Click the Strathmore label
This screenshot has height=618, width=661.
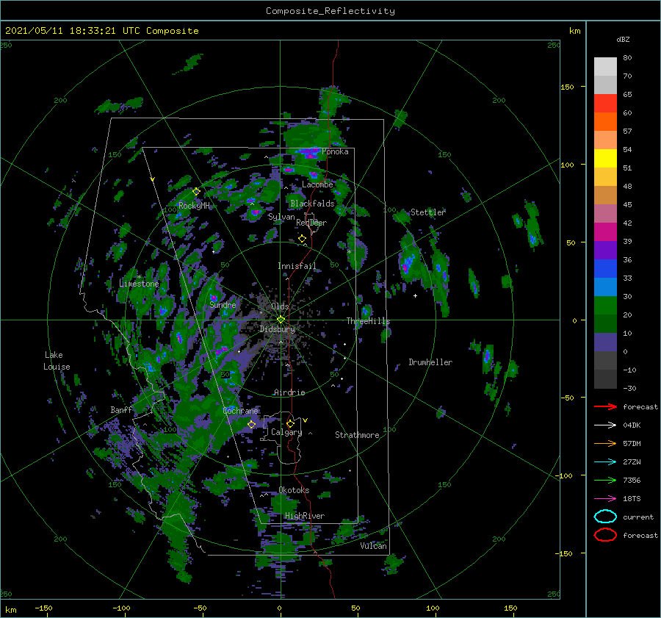(x=357, y=435)
